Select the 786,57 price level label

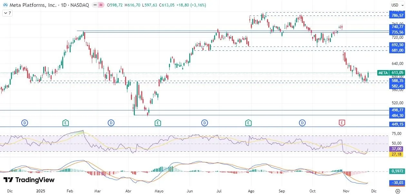(397, 15)
